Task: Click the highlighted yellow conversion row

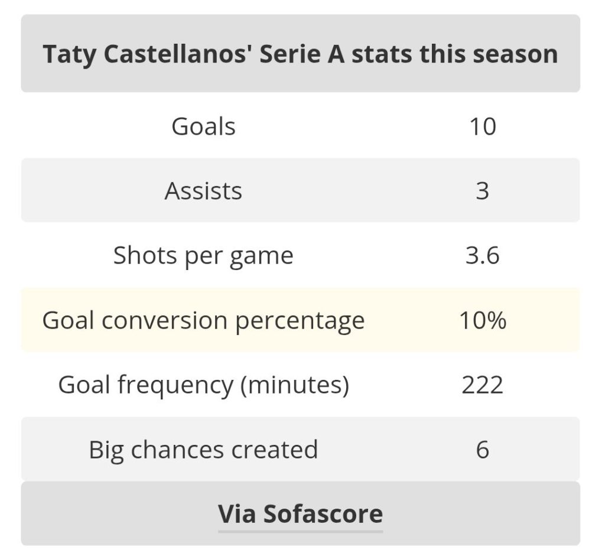Action: tap(300, 320)
